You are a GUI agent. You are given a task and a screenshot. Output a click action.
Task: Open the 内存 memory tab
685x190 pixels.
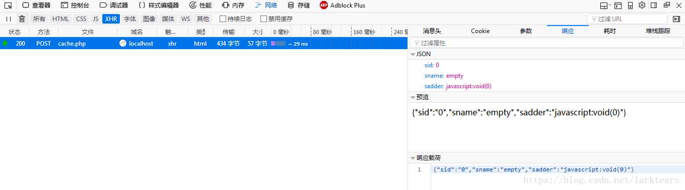233,6
